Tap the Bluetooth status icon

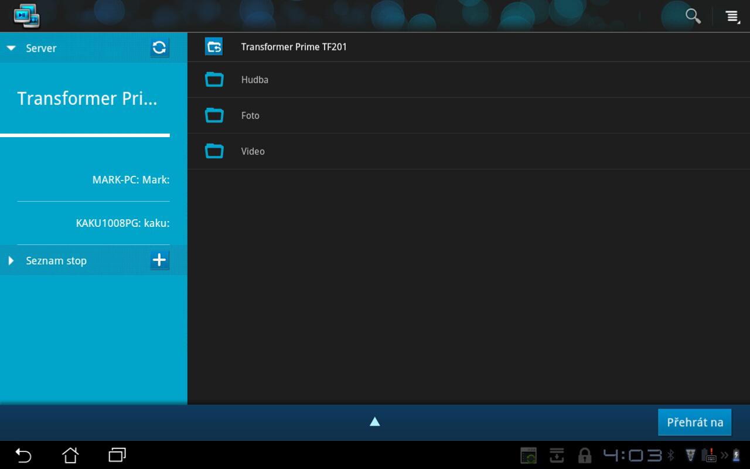671,455
